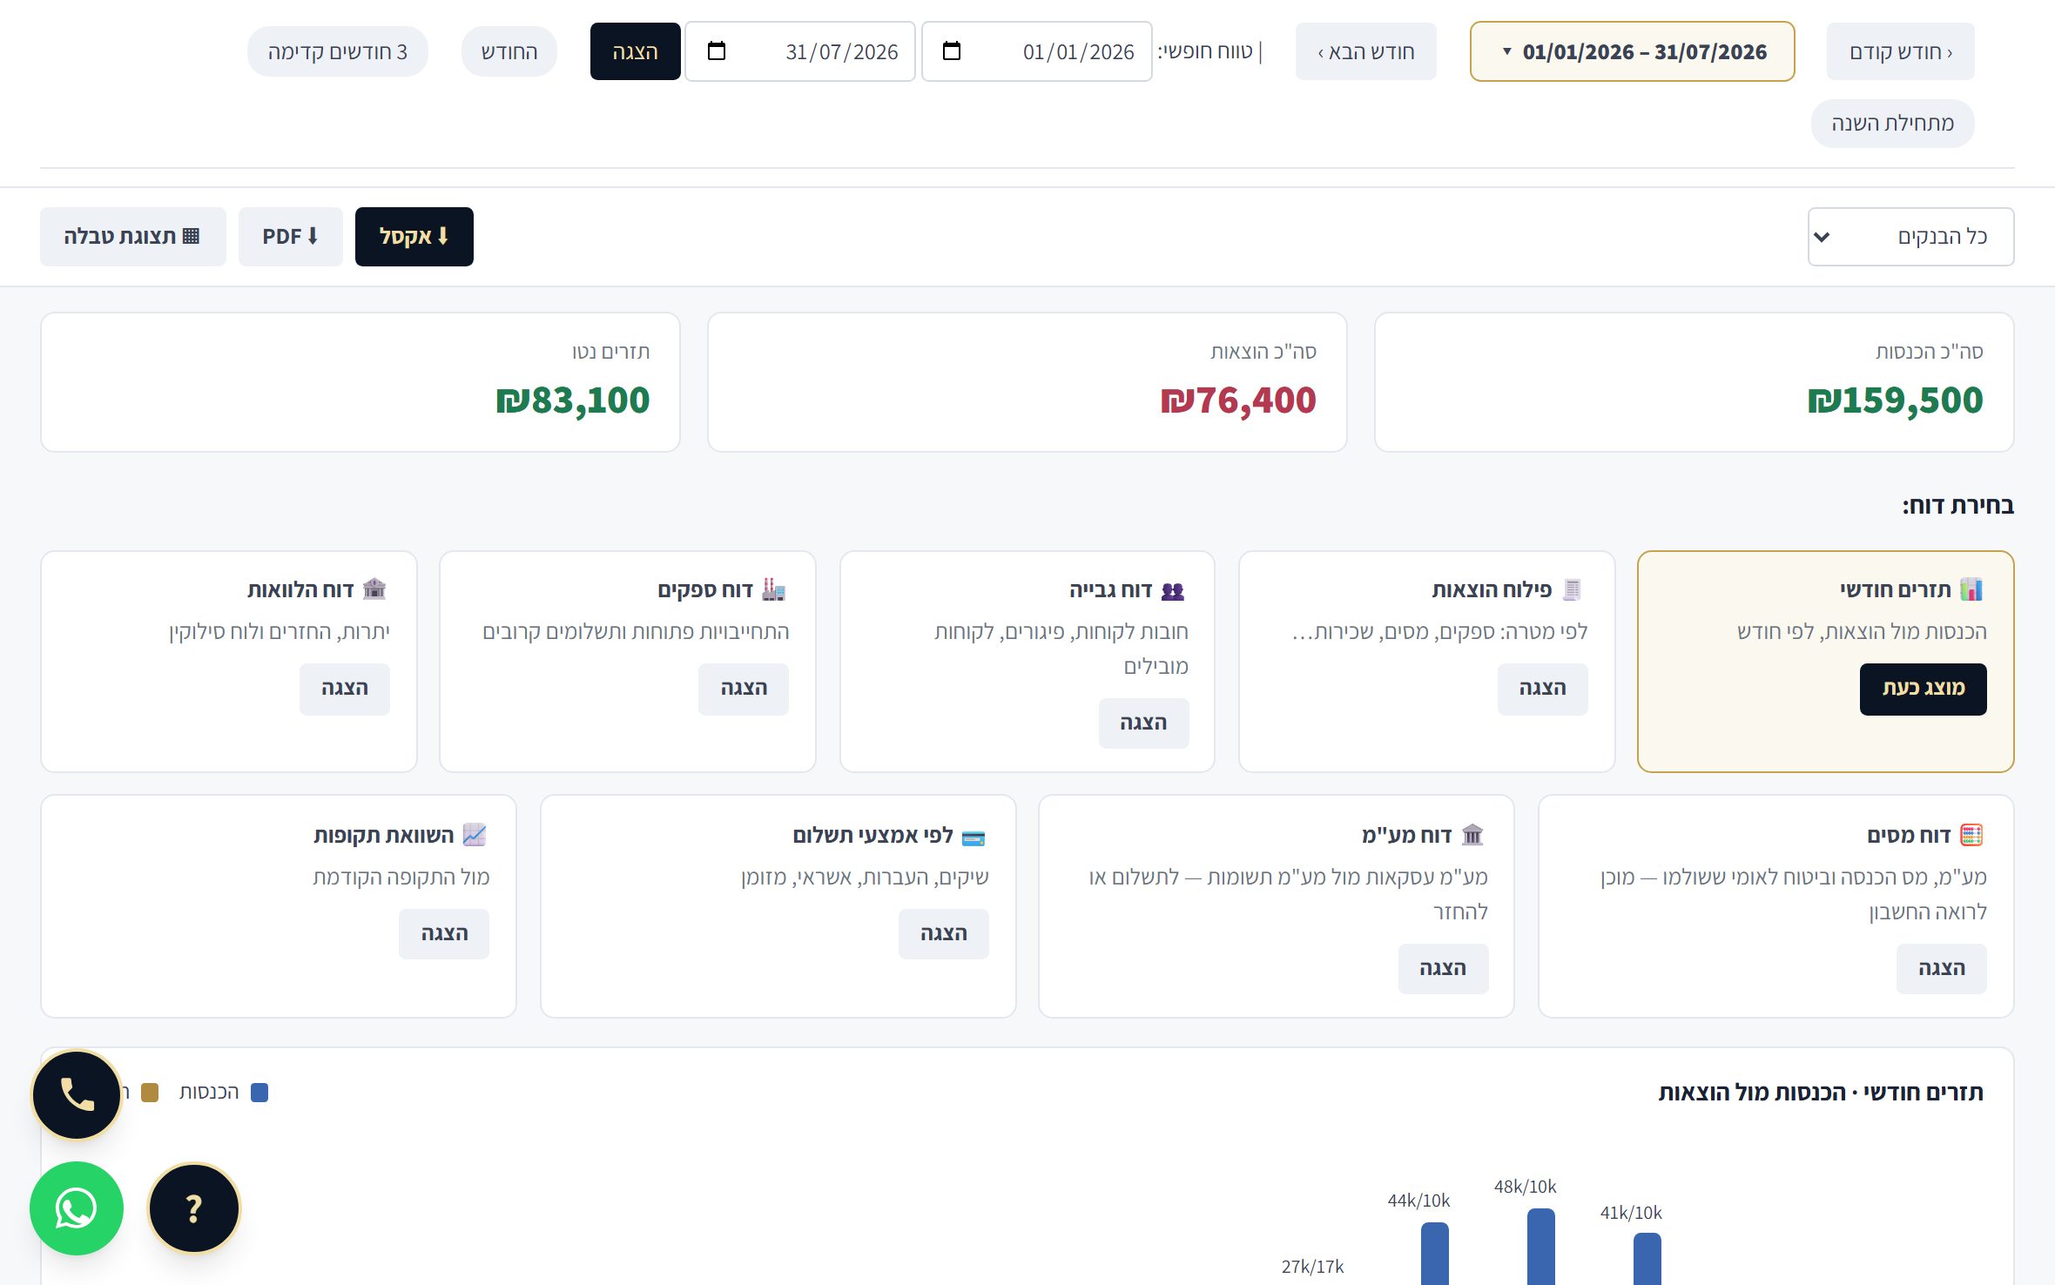Click the description שיקים, העברות, אשראי, מזומן
Image resolution: width=2055 pixels, height=1285 pixels.
(865, 878)
